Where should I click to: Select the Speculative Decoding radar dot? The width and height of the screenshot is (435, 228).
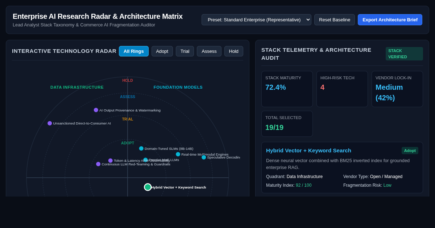point(204,157)
